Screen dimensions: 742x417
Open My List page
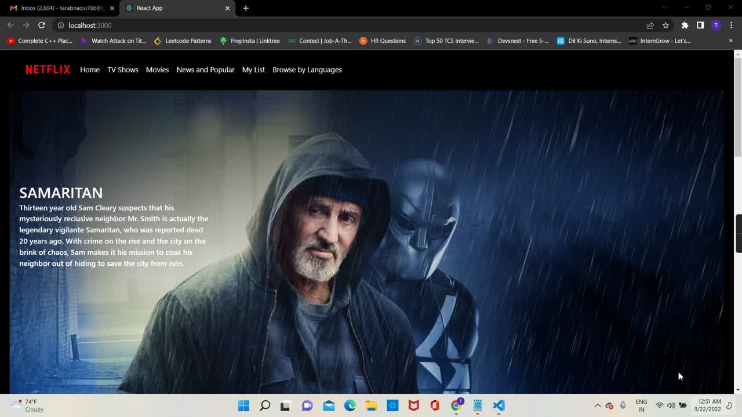click(x=253, y=69)
